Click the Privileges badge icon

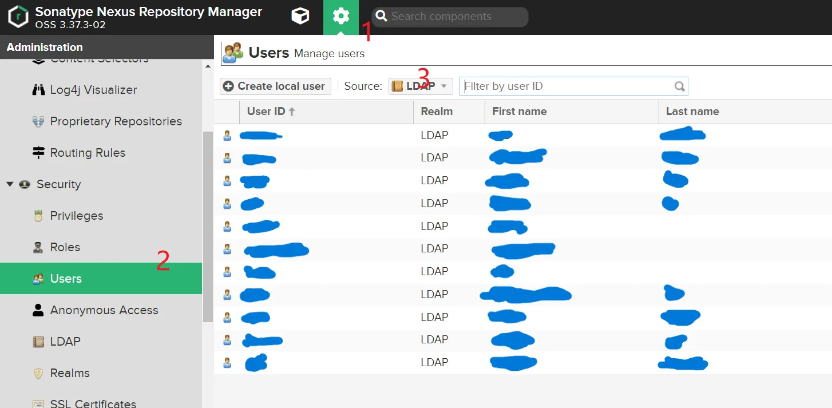(x=38, y=215)
